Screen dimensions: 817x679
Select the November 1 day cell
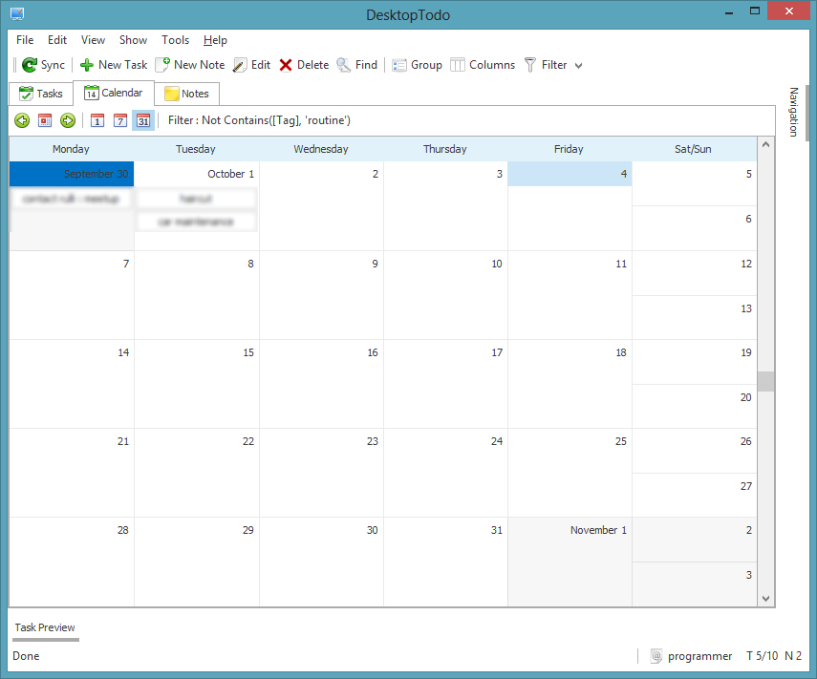tap(570, 562)
